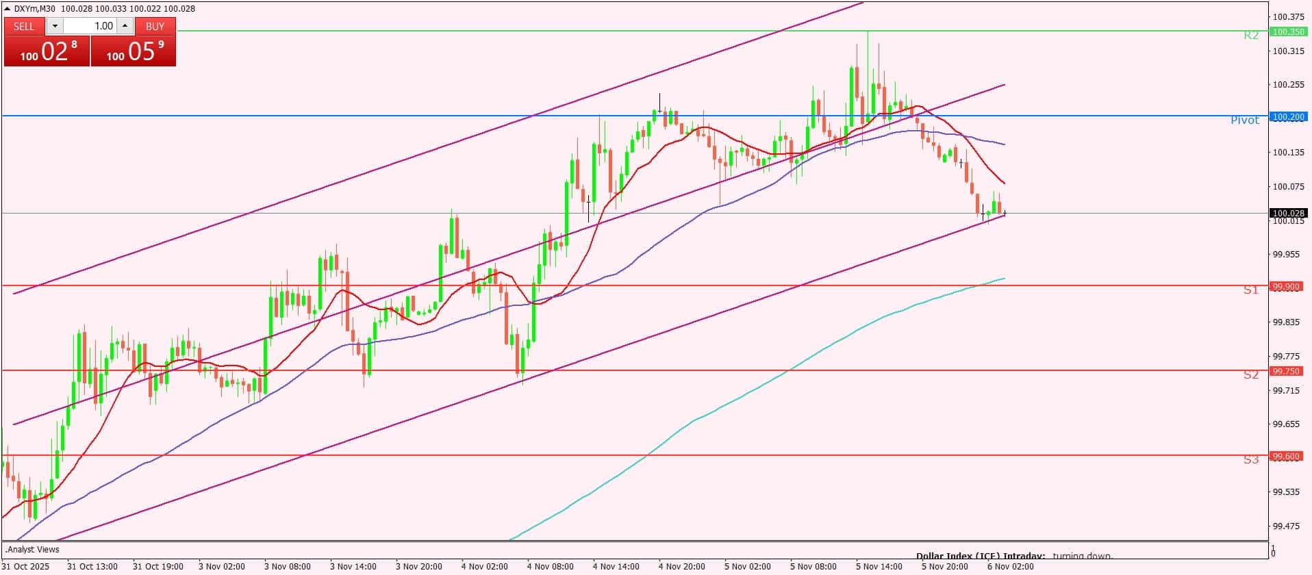Screen dimensions: 1312x575
Task: Select the red S3 support label
Action: tap(1251, 460)
